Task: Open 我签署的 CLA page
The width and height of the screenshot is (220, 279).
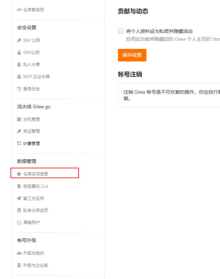Action: click(36, 186)
